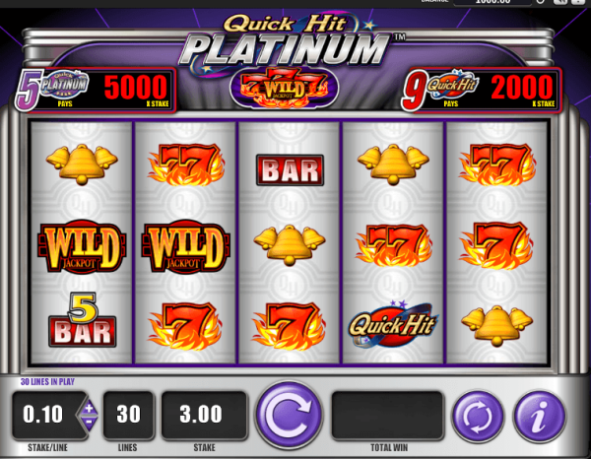Click the 3.00 total stake display
This screenshot has height=459, width=591.
click(204, 415)
